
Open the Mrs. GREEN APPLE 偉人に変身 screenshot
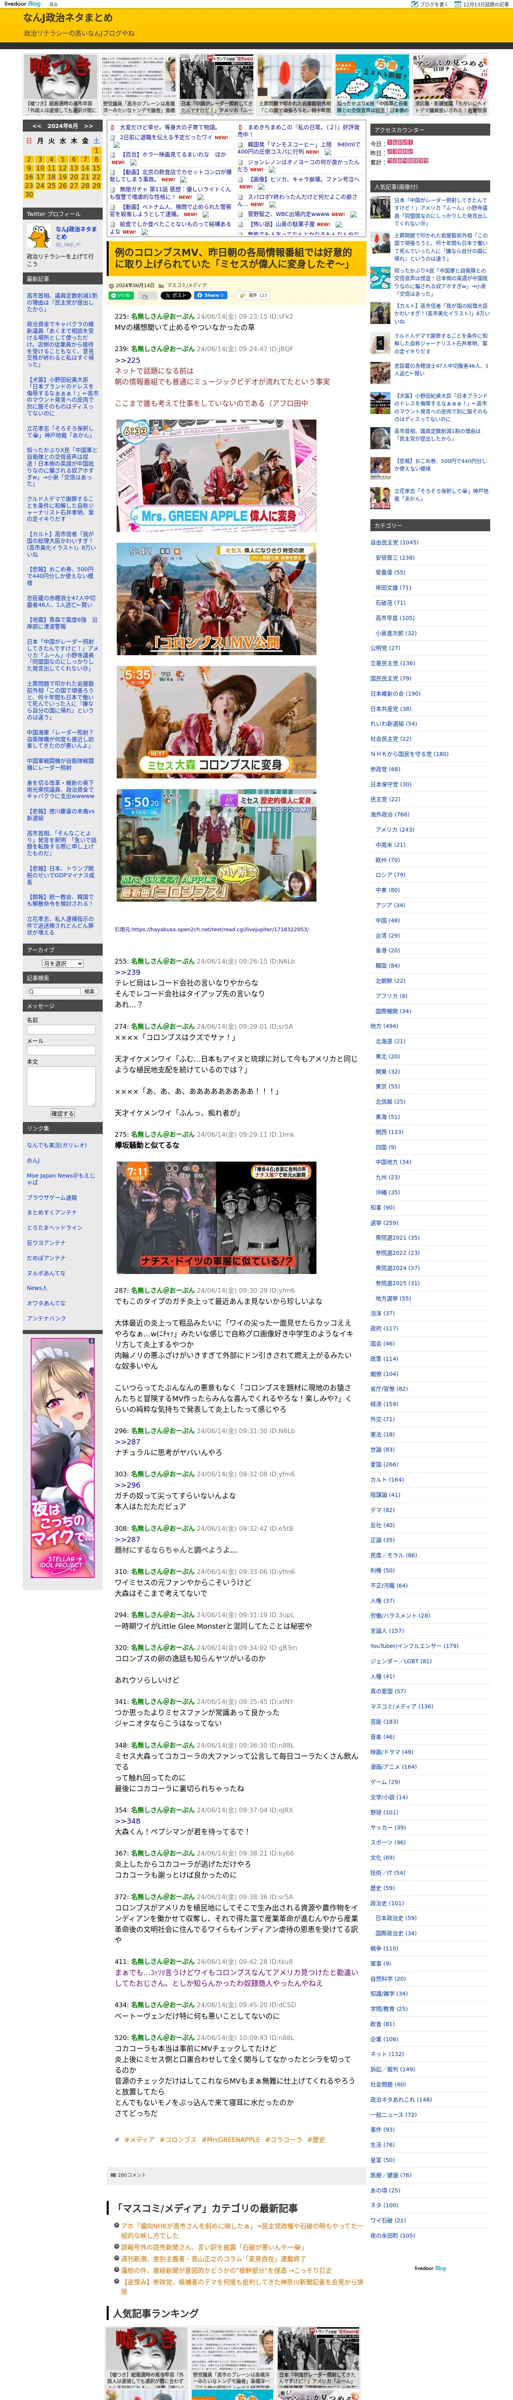[216, 476]
